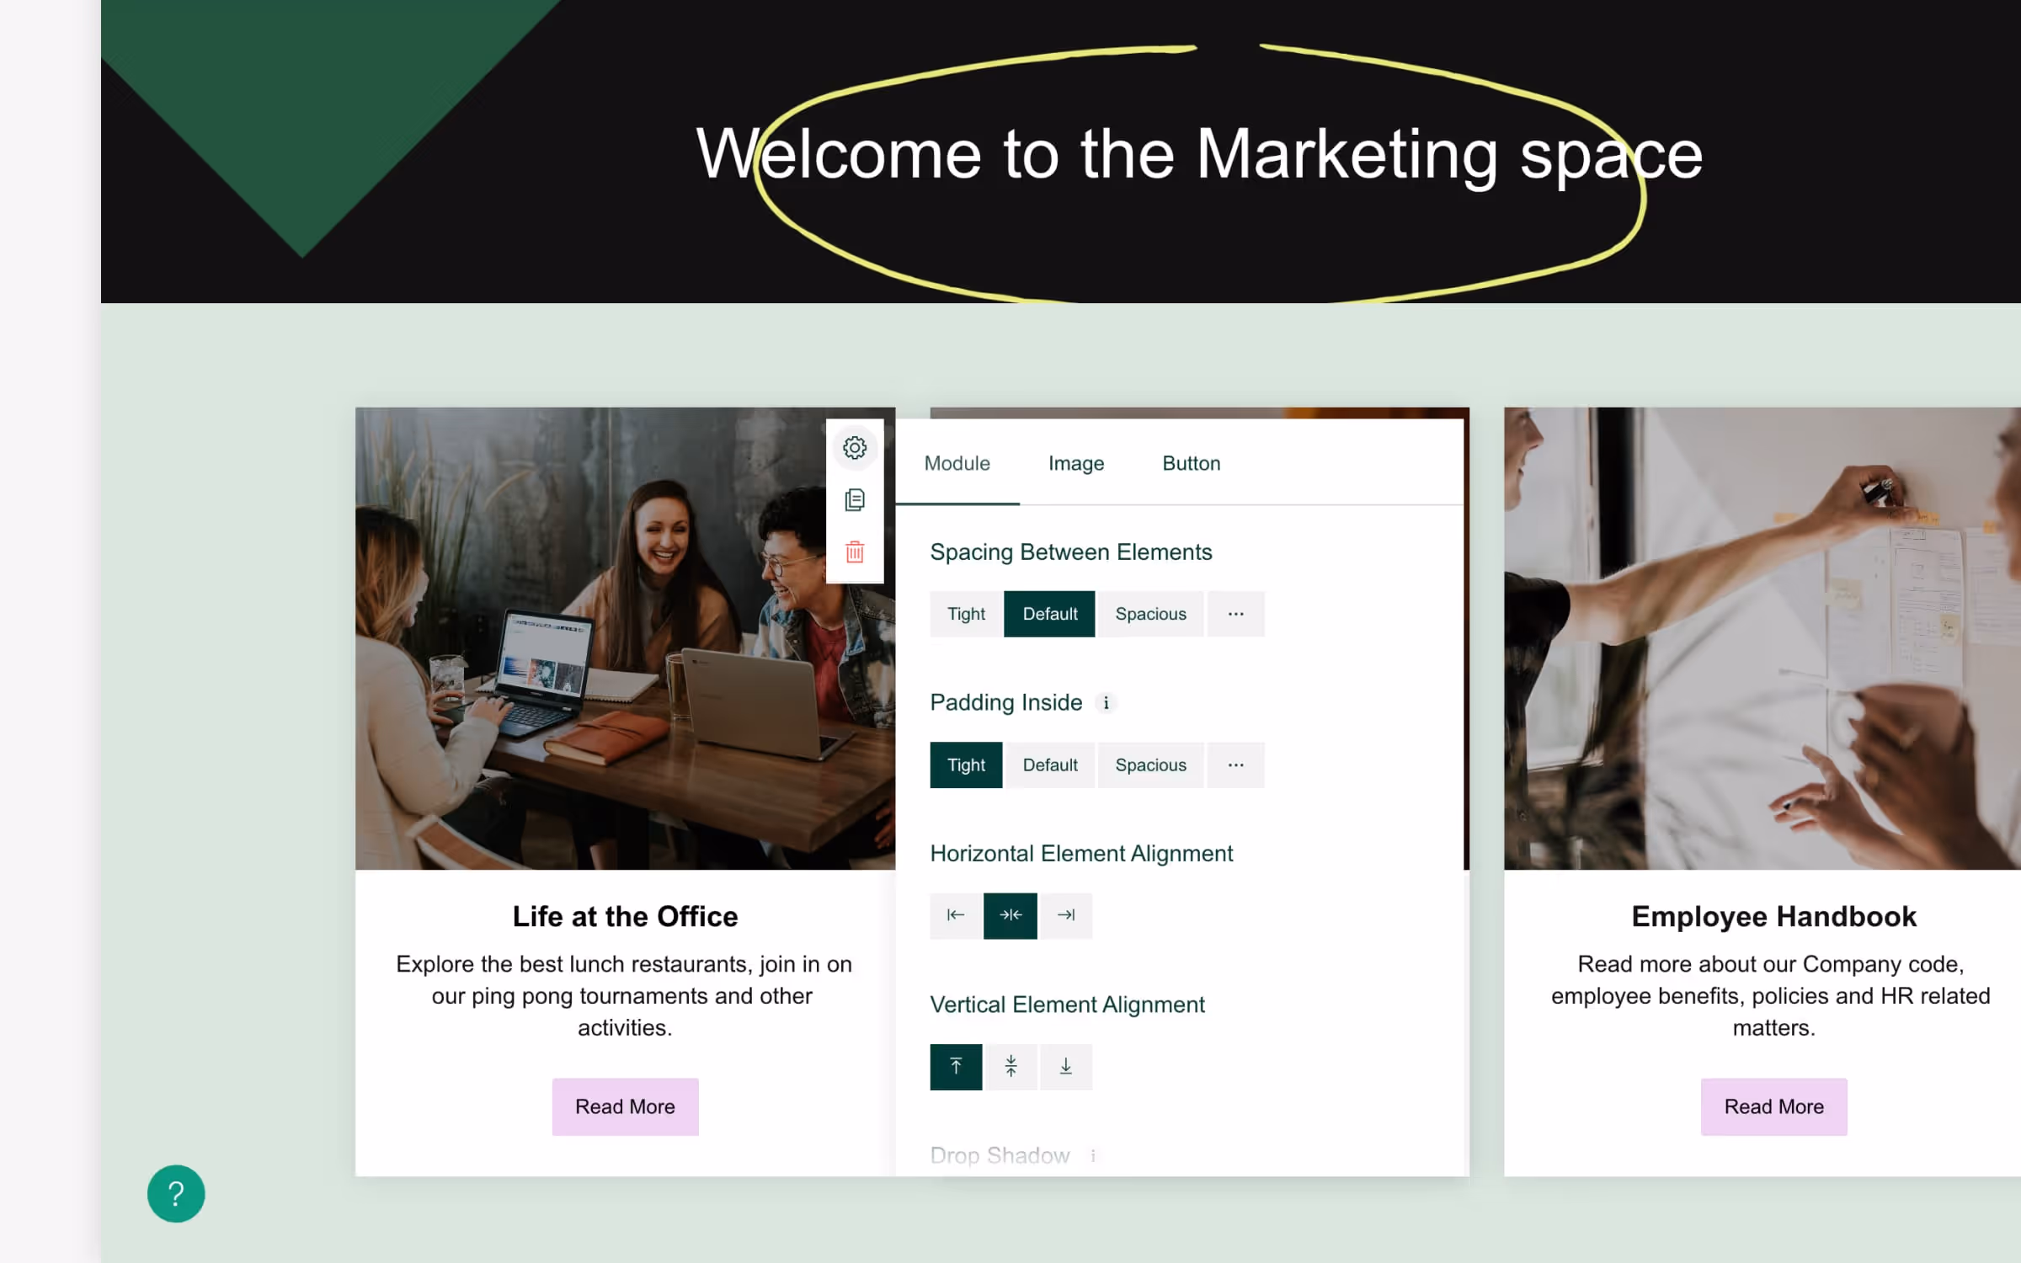Align elements horizontally to the right
Screen dimensions: 2021x1263
point(1066,915)
